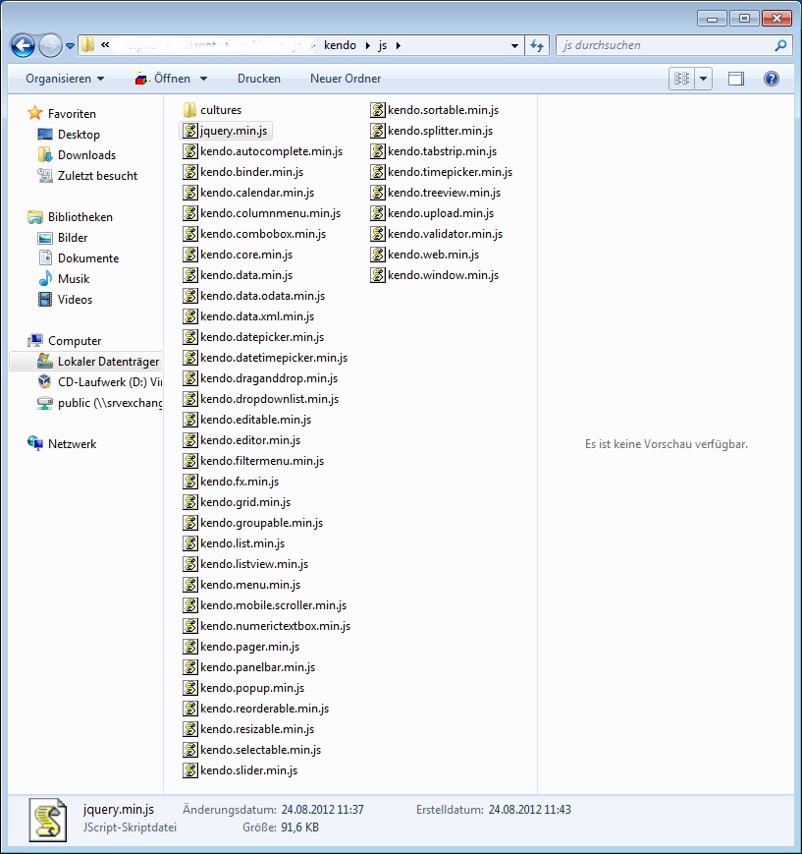The width and height of the screenshot is (802, 854).
Task: Click the kendo.editor.min.js file icon
Action: tap(189, 440)
